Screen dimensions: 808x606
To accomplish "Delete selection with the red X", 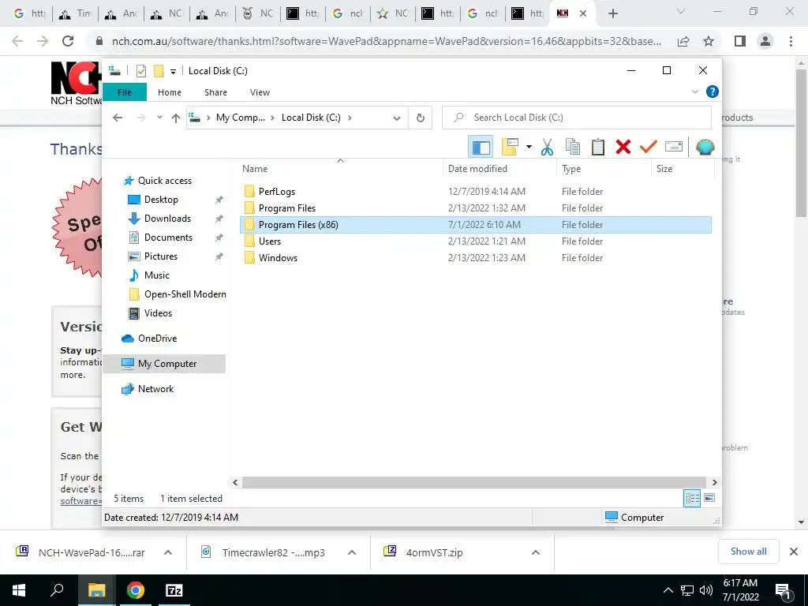I will pos(623,147).
